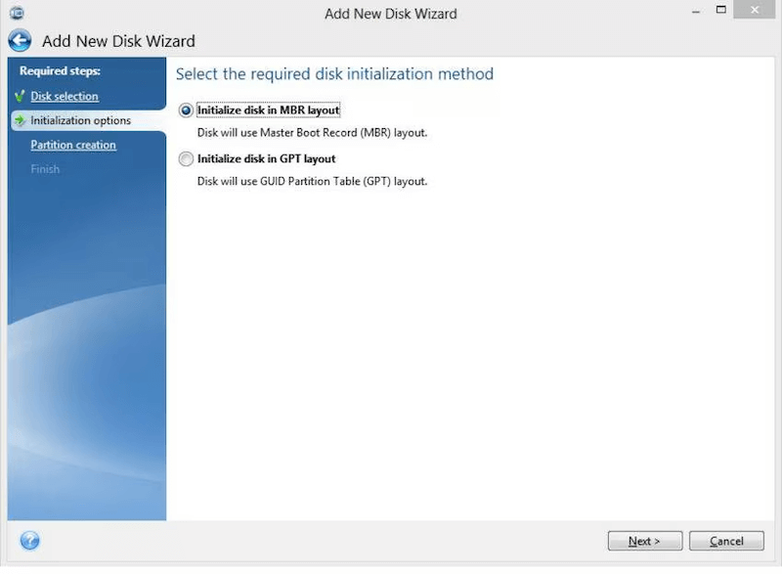Click the minimize window icon

(x=695, y=10)
